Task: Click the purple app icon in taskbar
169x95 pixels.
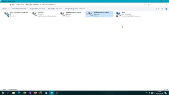Action: [x=30, y=93]
